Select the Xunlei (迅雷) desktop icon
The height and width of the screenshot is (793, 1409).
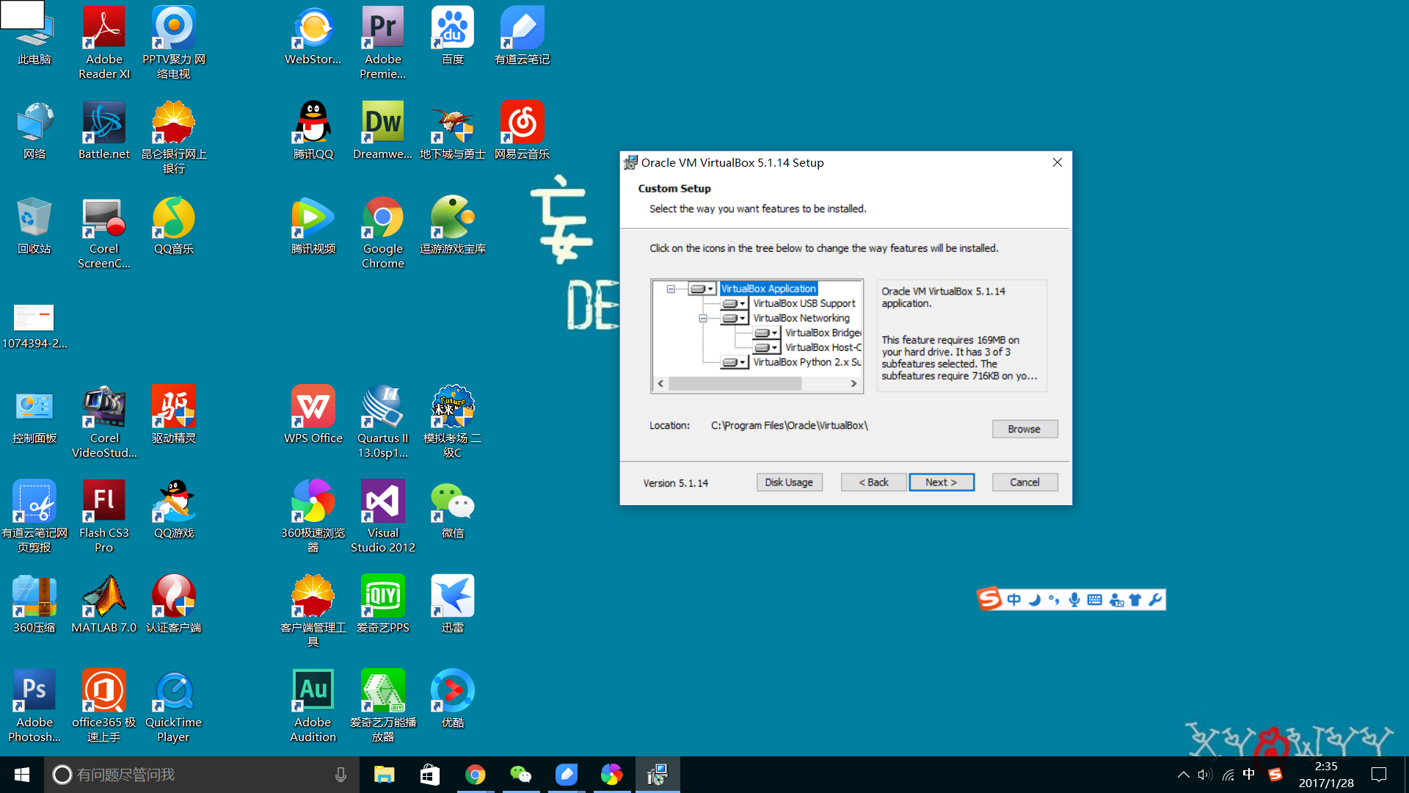click(453, 604)
